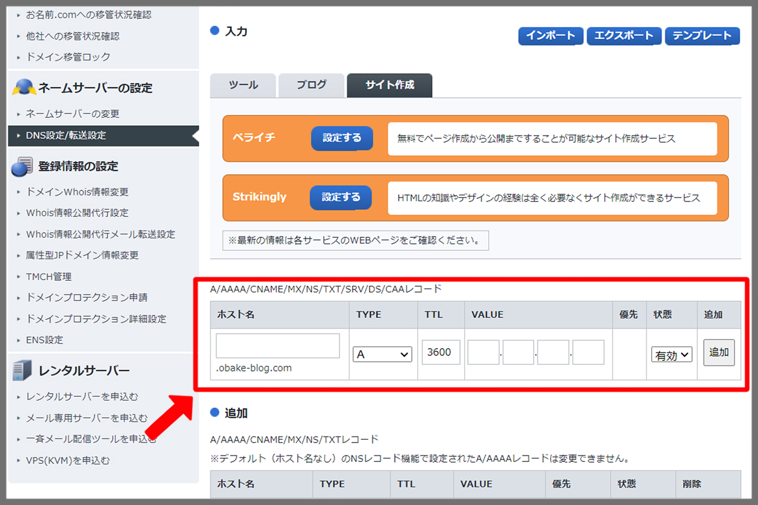Image resolution: width=758 pixels, height=505 pixels.
Task: Select DNS設定/転送設定 menu item
Action: 104,136
